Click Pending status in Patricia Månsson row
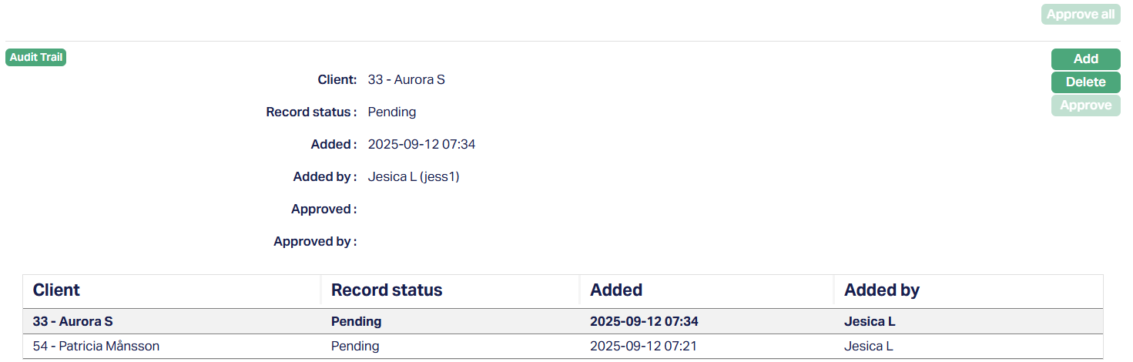 [355, 347]
